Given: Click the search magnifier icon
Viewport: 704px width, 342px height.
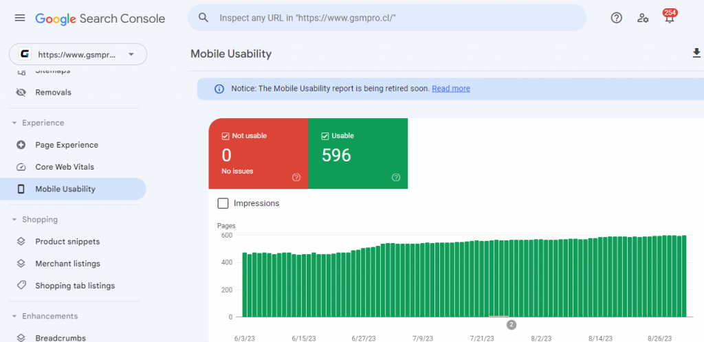Looking at the screenshot, I should tap(203, 18).
